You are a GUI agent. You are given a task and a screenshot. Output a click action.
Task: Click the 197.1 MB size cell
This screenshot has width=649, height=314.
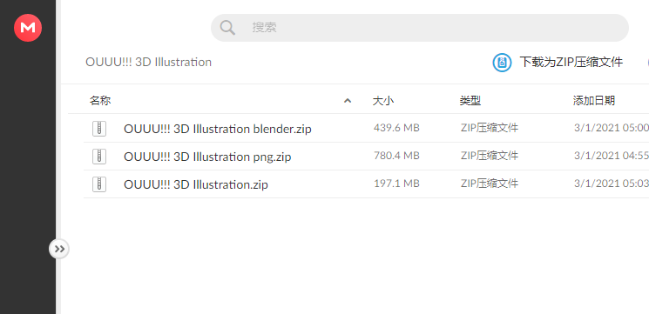pyautogui.click(x=396, y=184)
